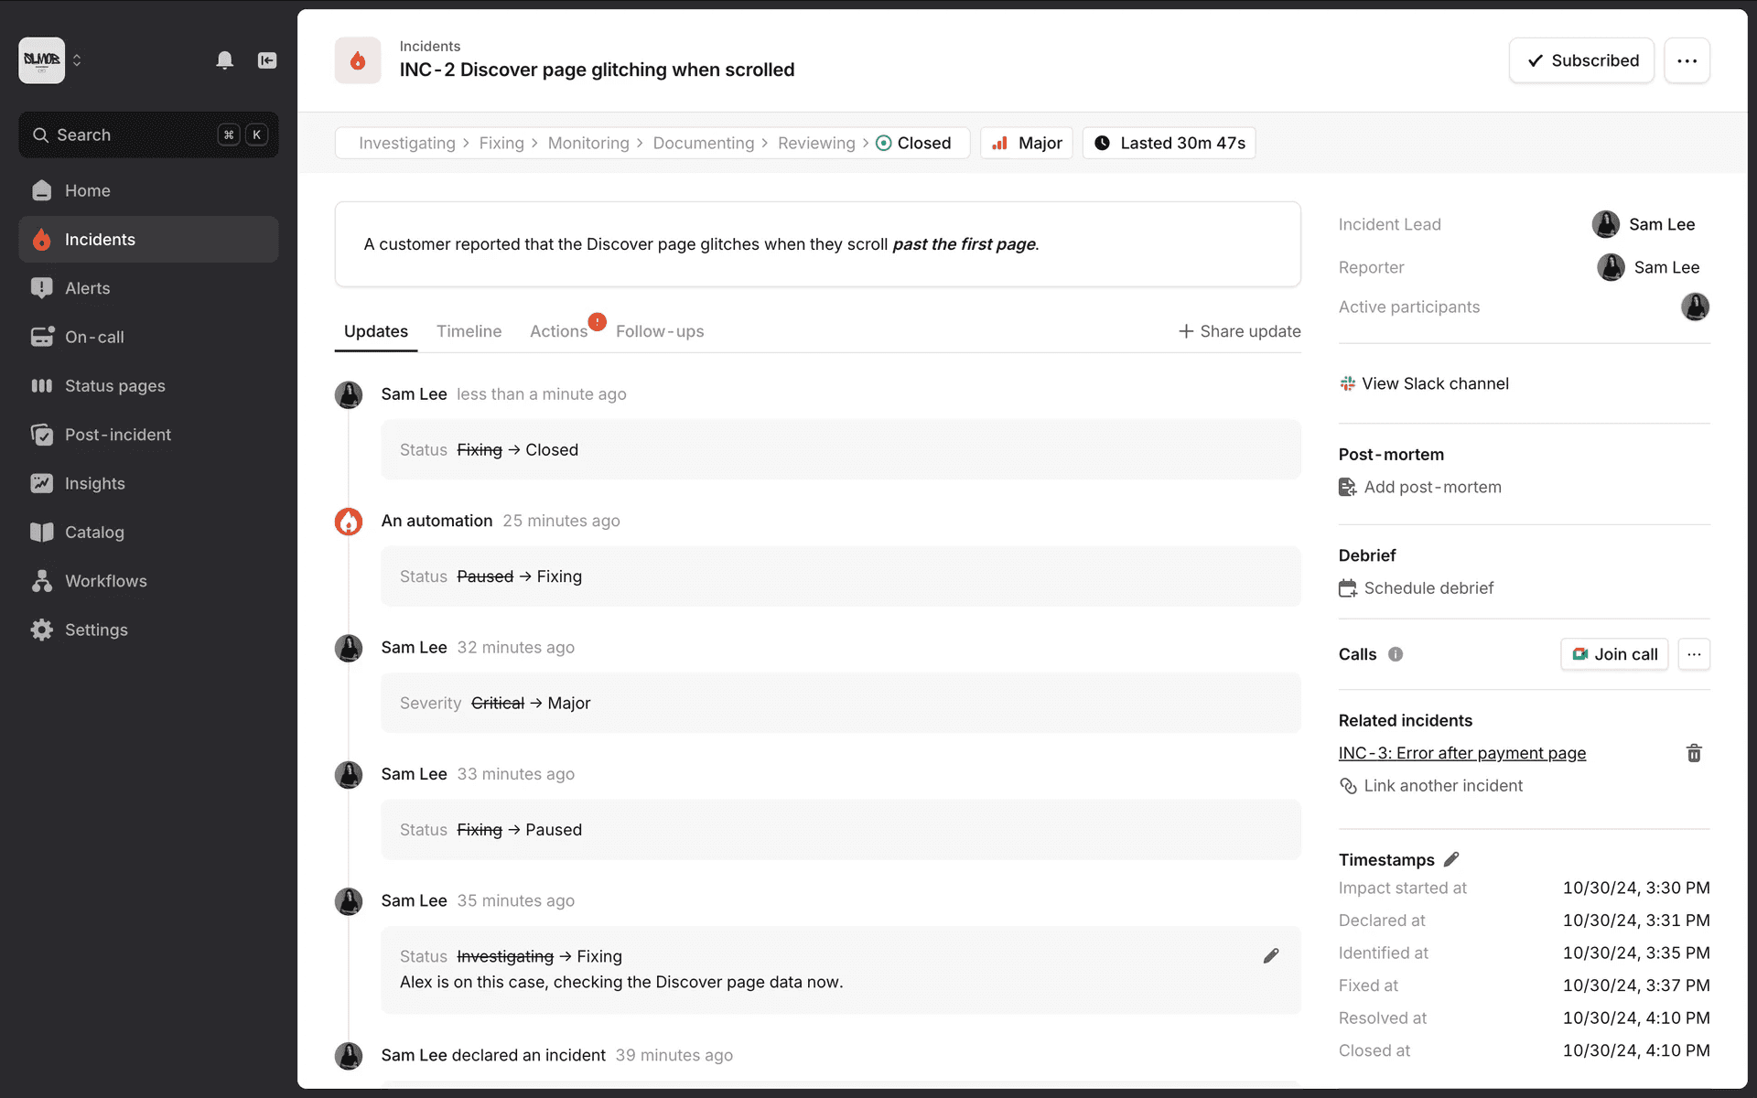
Task: Open the Workflows sidebar section
Action: tap(105, 581)
